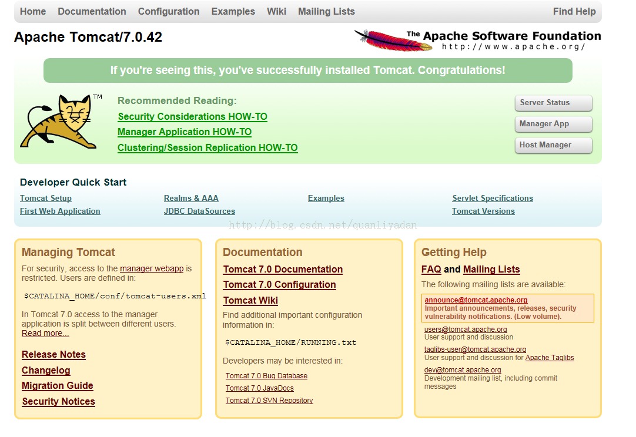636x437 pixels.
Task: Open Tomcat 7.0 Configuration link
Action: 279,285
